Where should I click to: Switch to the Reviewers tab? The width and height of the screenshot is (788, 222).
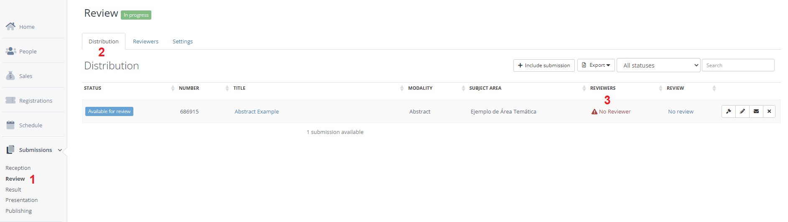coord(145,41)
